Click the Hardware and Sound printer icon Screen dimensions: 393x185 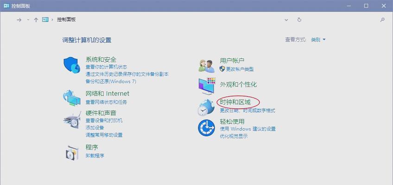(72, 120)
